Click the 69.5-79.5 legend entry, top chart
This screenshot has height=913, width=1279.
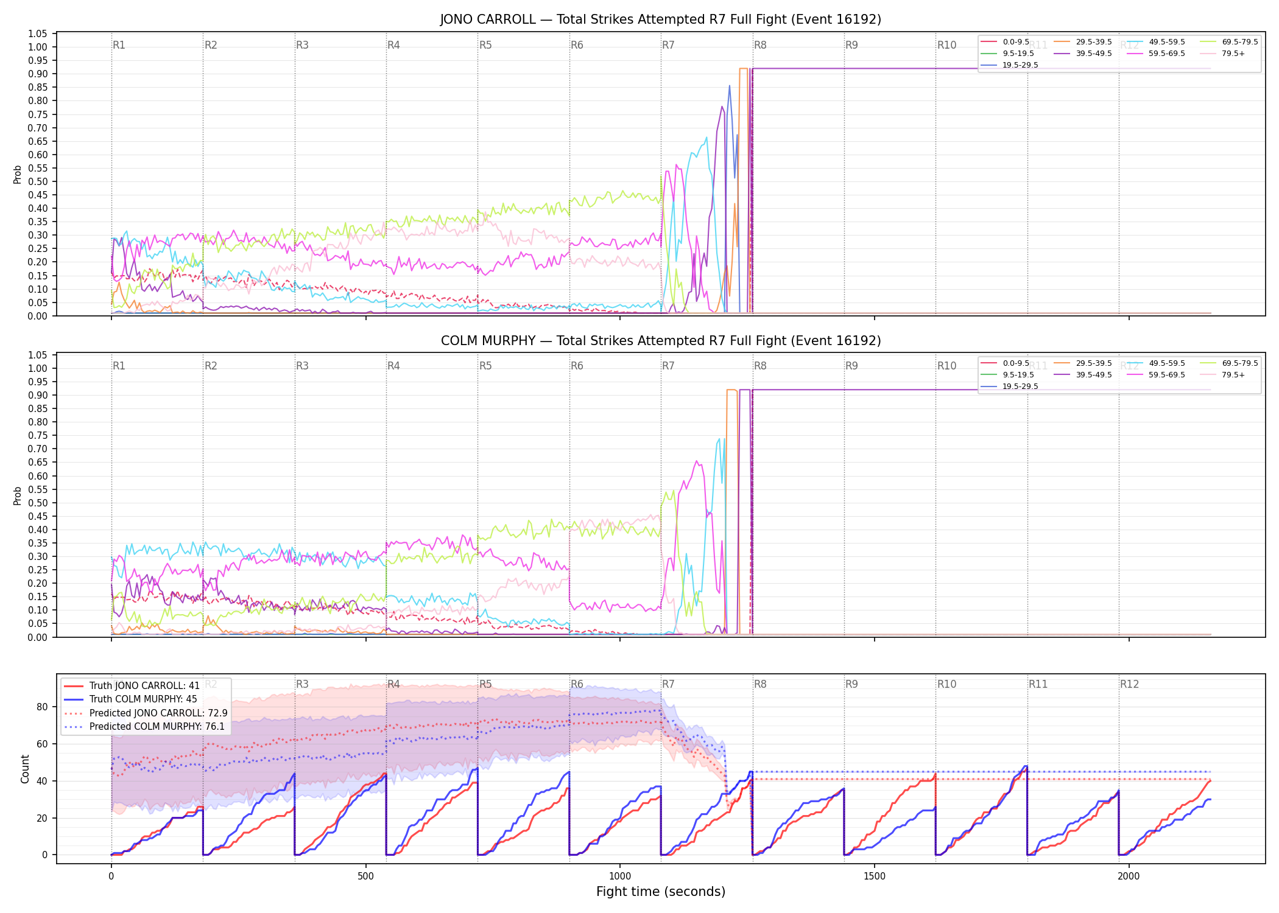(x=1228, y=42)
